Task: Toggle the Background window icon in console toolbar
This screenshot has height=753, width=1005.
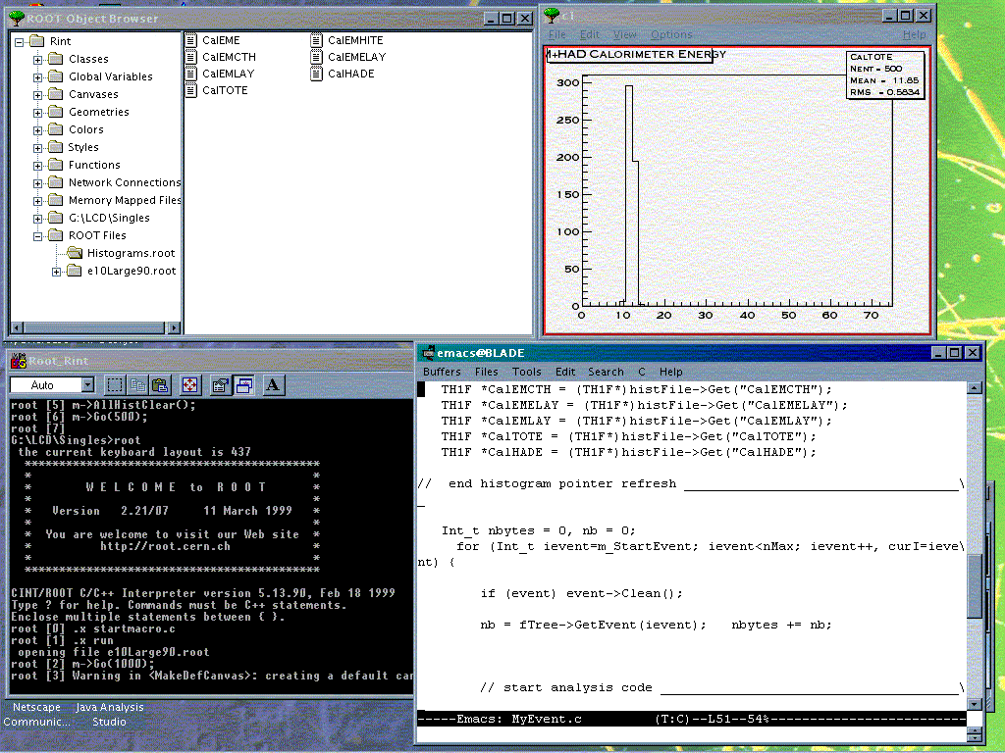Action: click(243, 385)
